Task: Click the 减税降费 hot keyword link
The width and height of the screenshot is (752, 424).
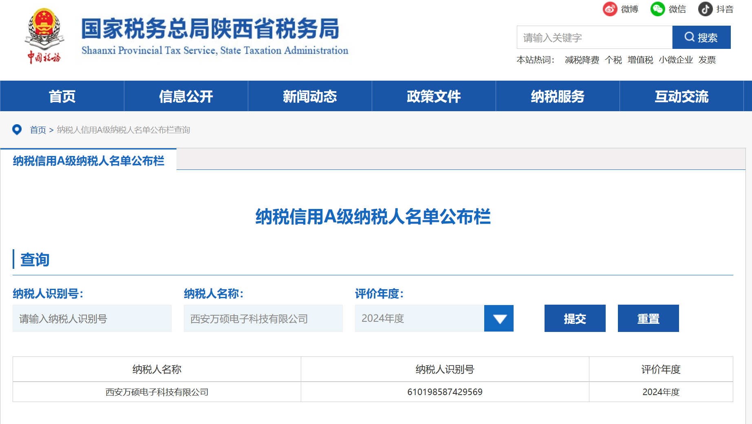Action: point(582,60)
